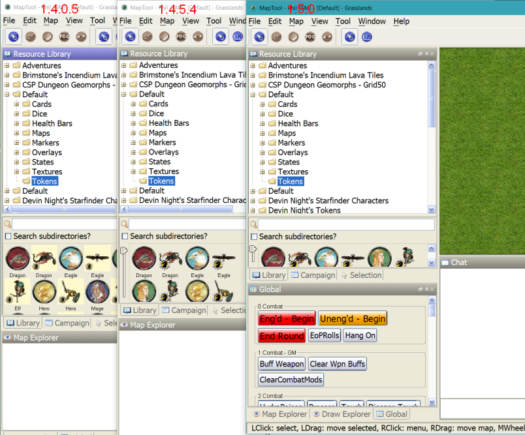Click the search field in 1.4.5.4 library

pyautogui.click(x=187, y=224)
